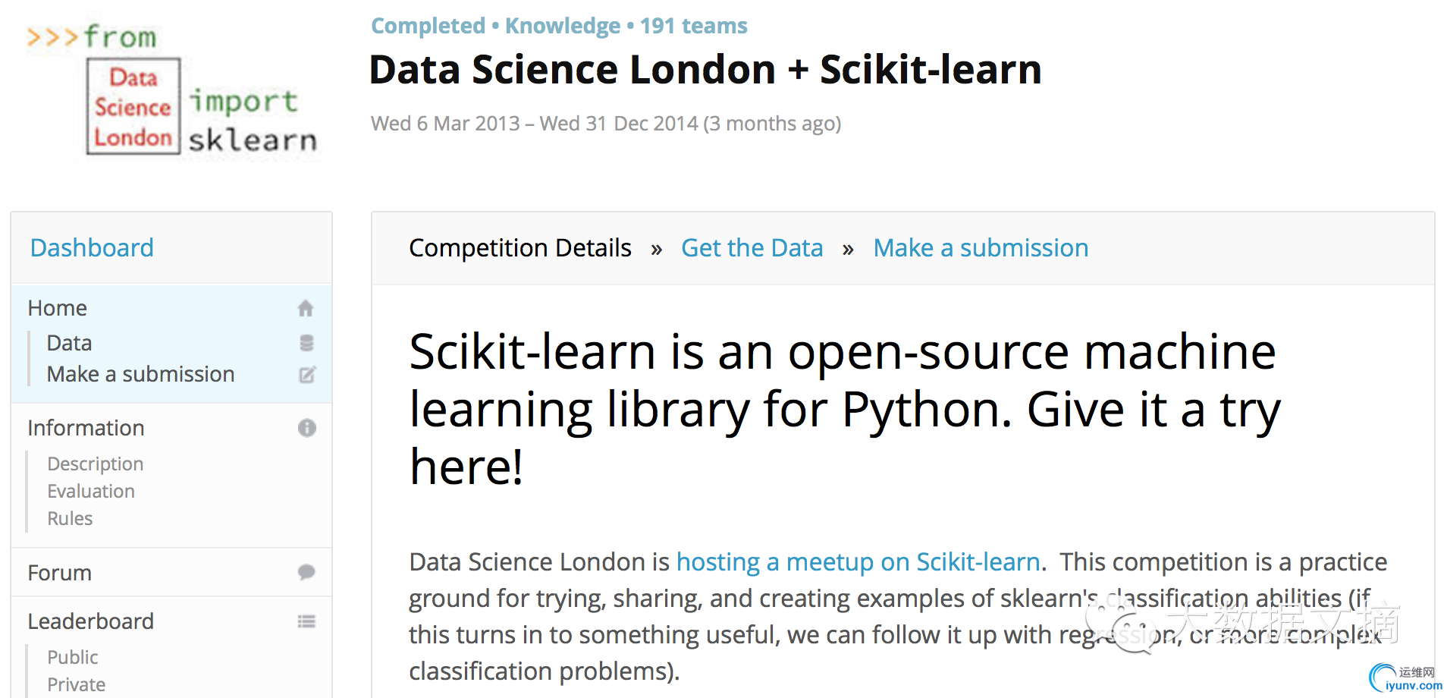
Task: Open Data under Home in sidebar
Action: [69, 343]
